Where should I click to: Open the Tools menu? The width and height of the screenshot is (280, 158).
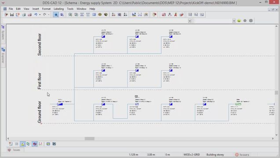pos(70,9)
